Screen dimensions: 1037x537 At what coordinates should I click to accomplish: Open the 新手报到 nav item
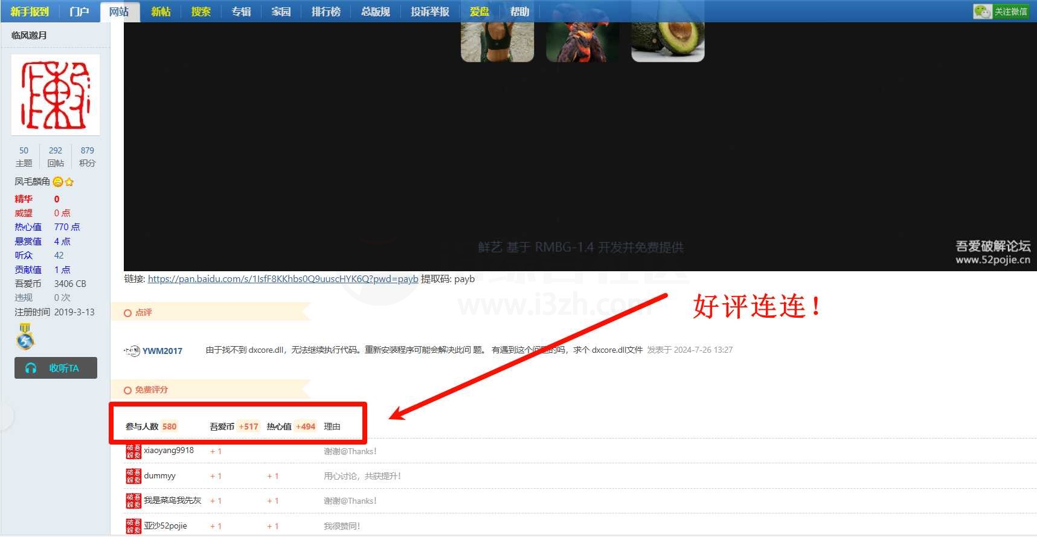point(30,11)
